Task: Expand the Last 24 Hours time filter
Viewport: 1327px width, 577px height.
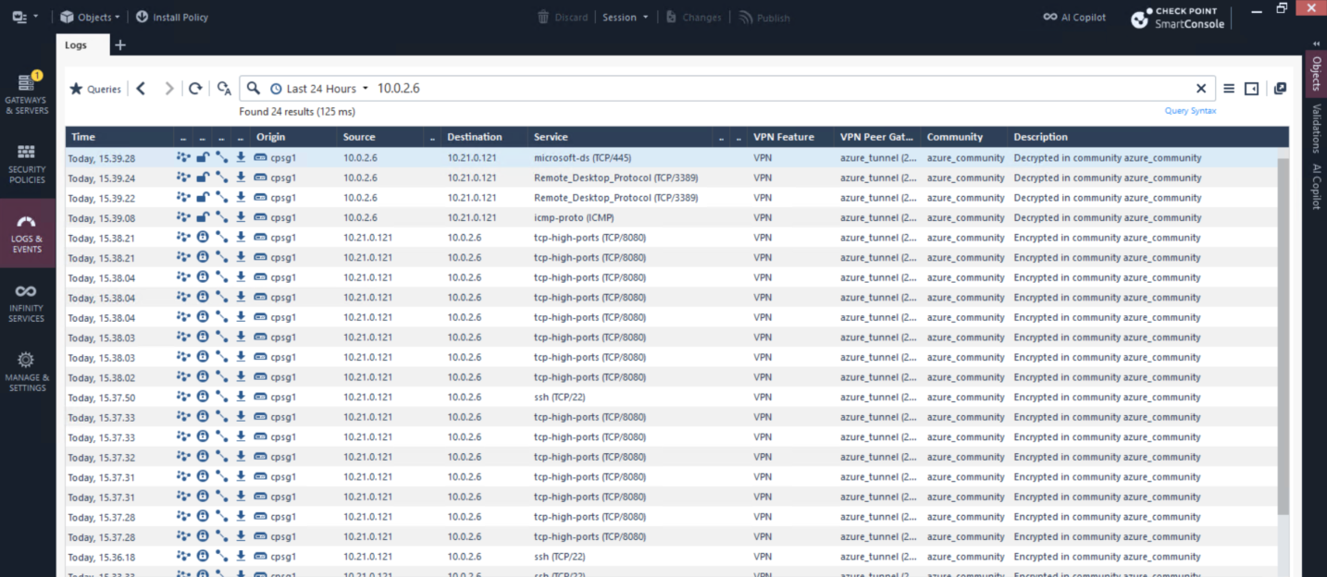Action: point(320,89)
